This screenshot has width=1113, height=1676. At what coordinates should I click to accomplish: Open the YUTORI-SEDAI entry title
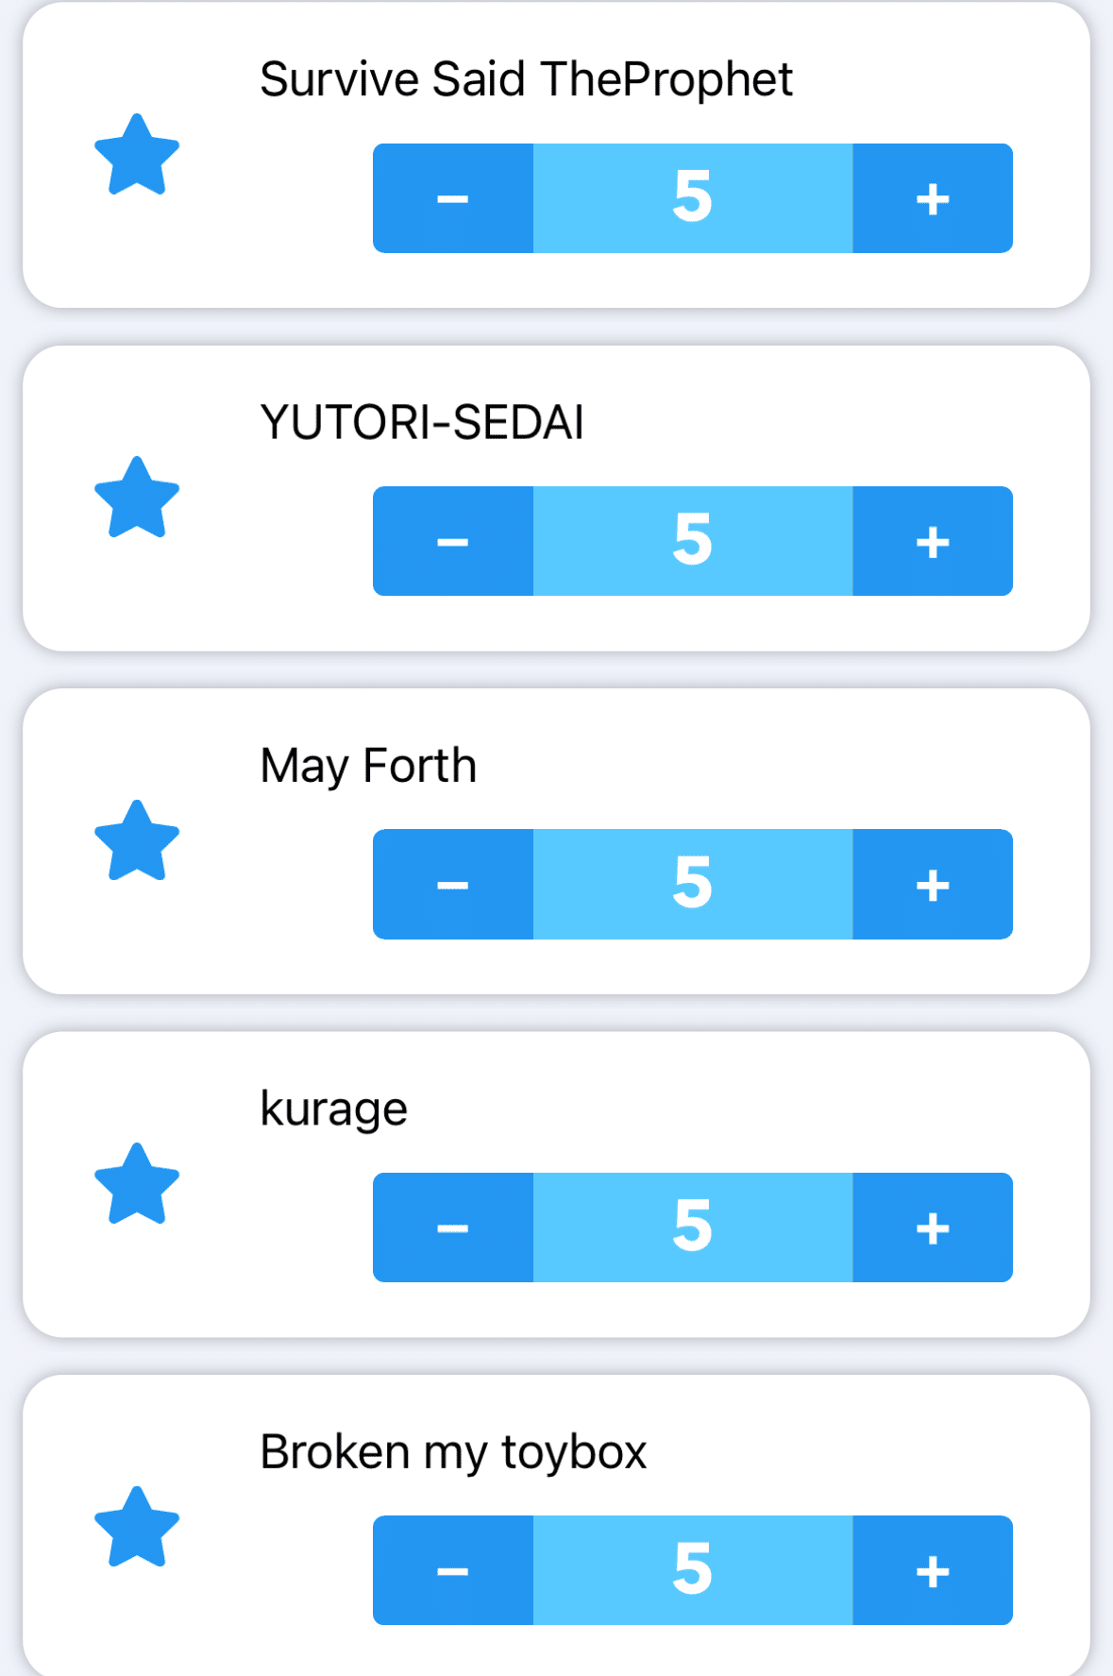click(422, 422)
